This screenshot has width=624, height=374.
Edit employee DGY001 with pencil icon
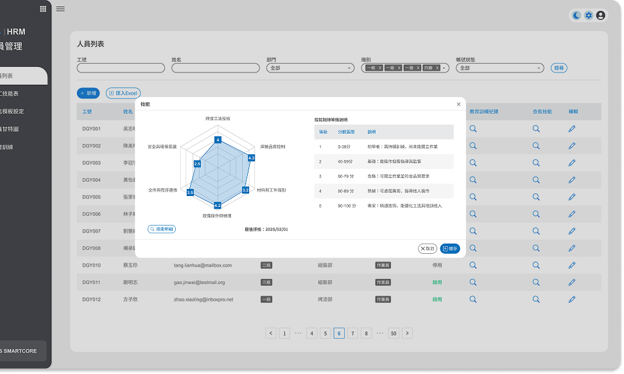click(x=572, y=129)
